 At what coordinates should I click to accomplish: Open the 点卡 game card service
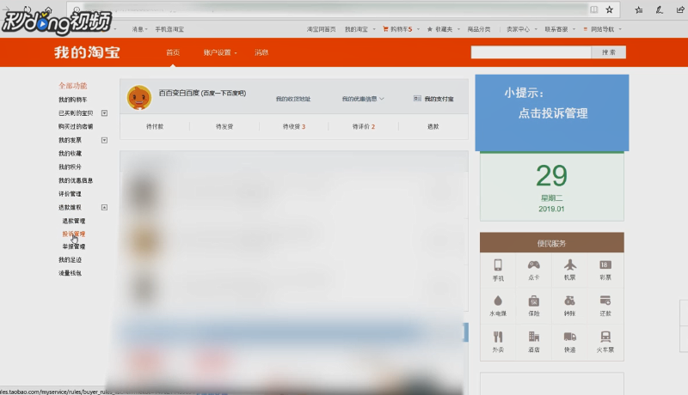[x=533, y=270]
